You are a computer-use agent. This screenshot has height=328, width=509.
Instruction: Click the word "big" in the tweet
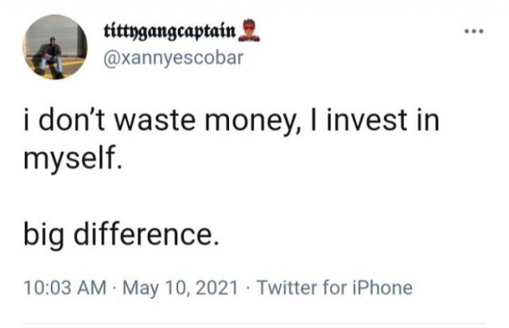click(43, 235)
